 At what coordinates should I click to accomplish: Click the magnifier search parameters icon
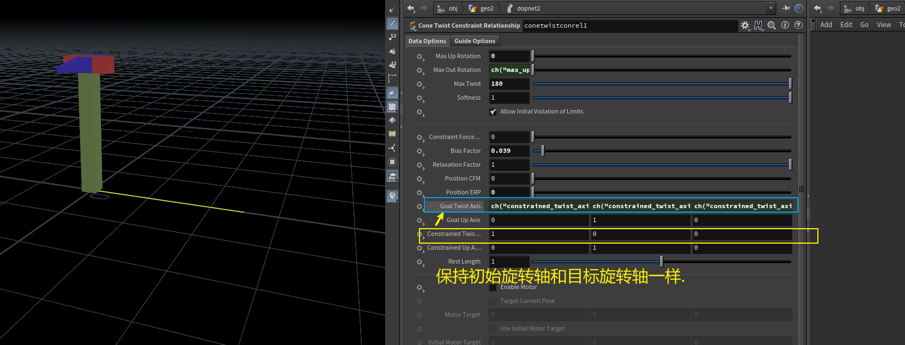pos(771,25)
